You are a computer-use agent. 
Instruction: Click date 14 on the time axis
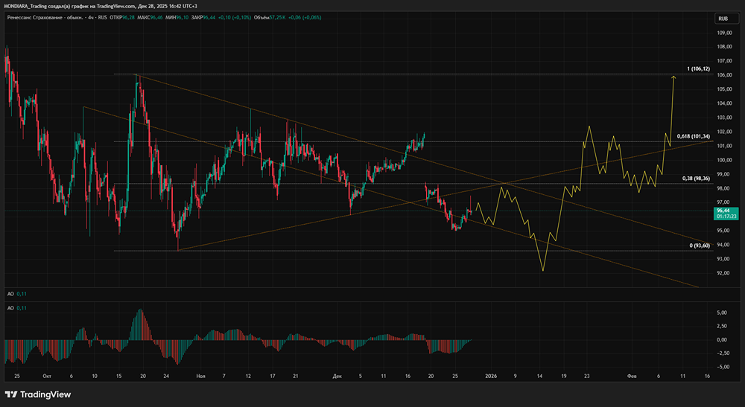539,376
